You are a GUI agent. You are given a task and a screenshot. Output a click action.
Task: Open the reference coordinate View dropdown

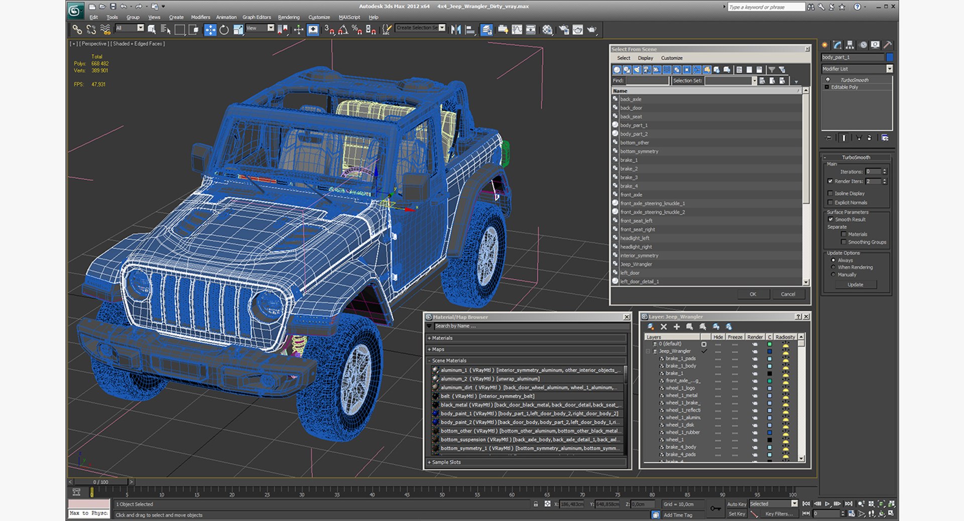click(x=271, y=28)
